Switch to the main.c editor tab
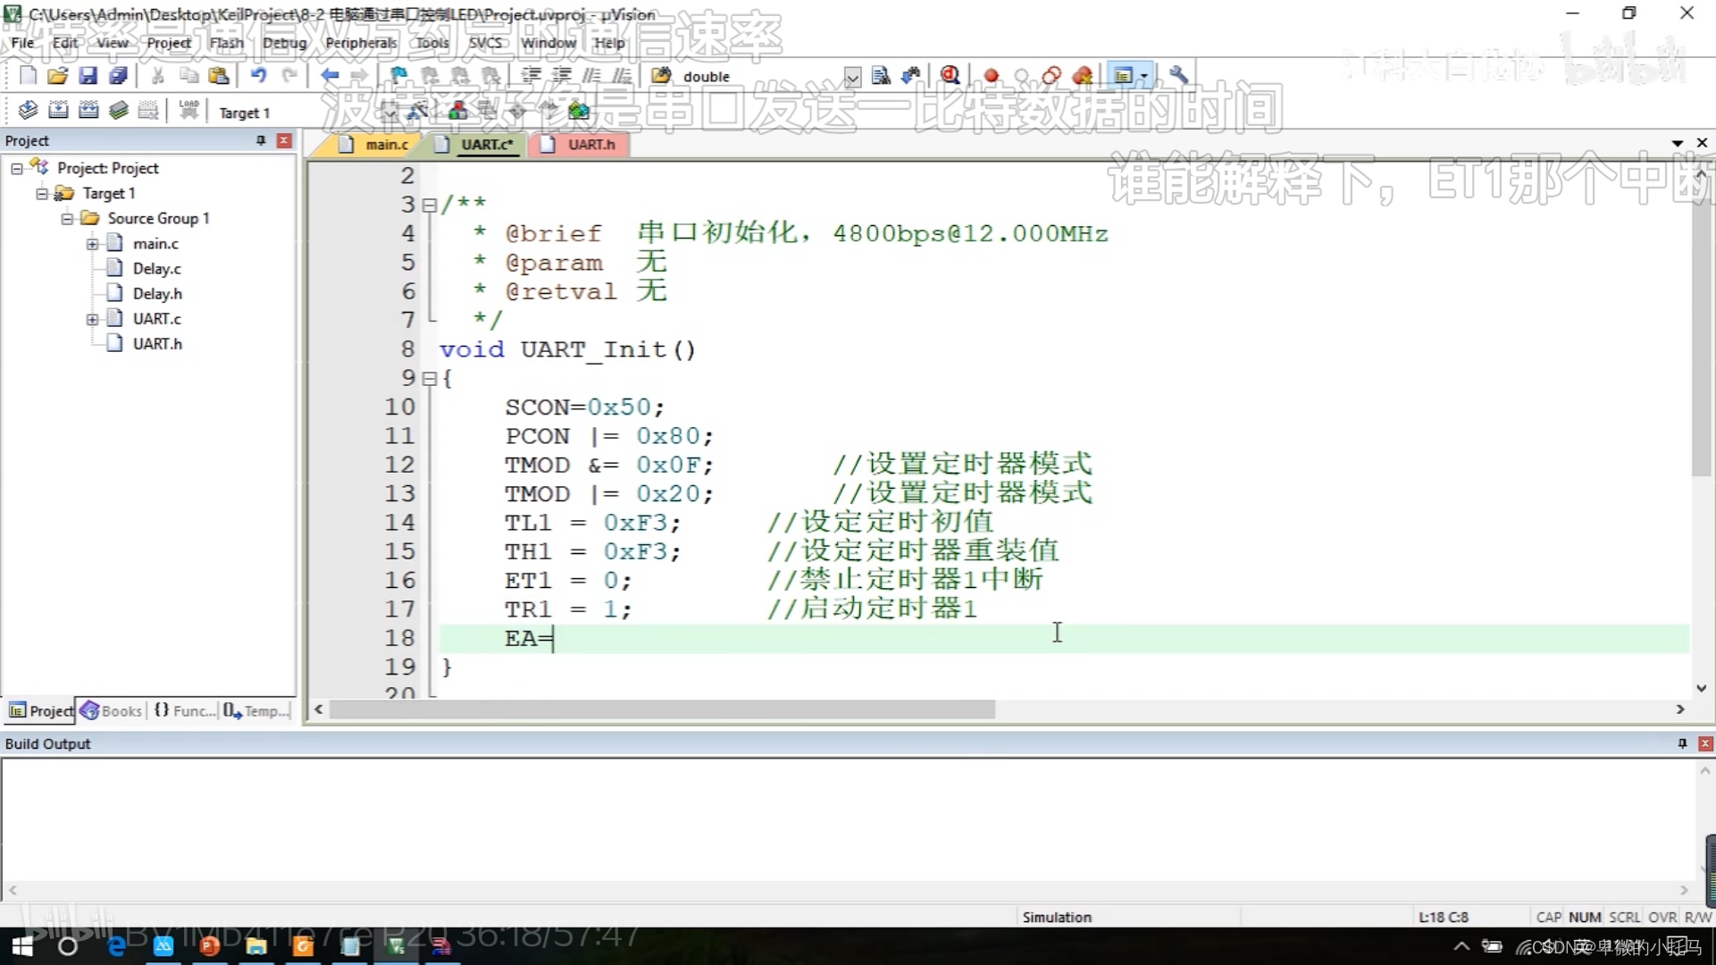 (375, 145)
